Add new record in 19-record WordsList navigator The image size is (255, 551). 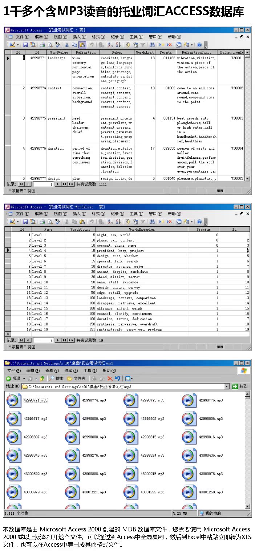pos(71,340)
